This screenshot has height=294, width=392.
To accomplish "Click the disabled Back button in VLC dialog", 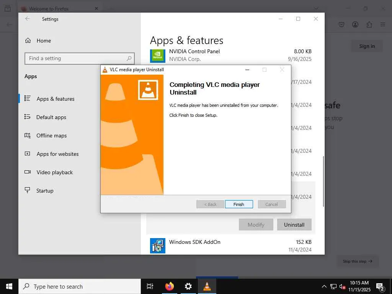I will [x=210, y=204].
